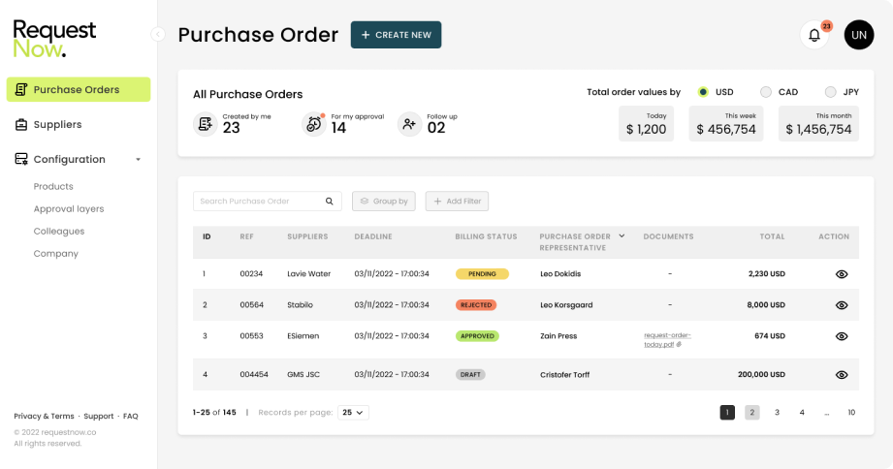This screenshot has height=469, width=893.
Task: Click the DRAFT status badge
Action: (470, 374)
